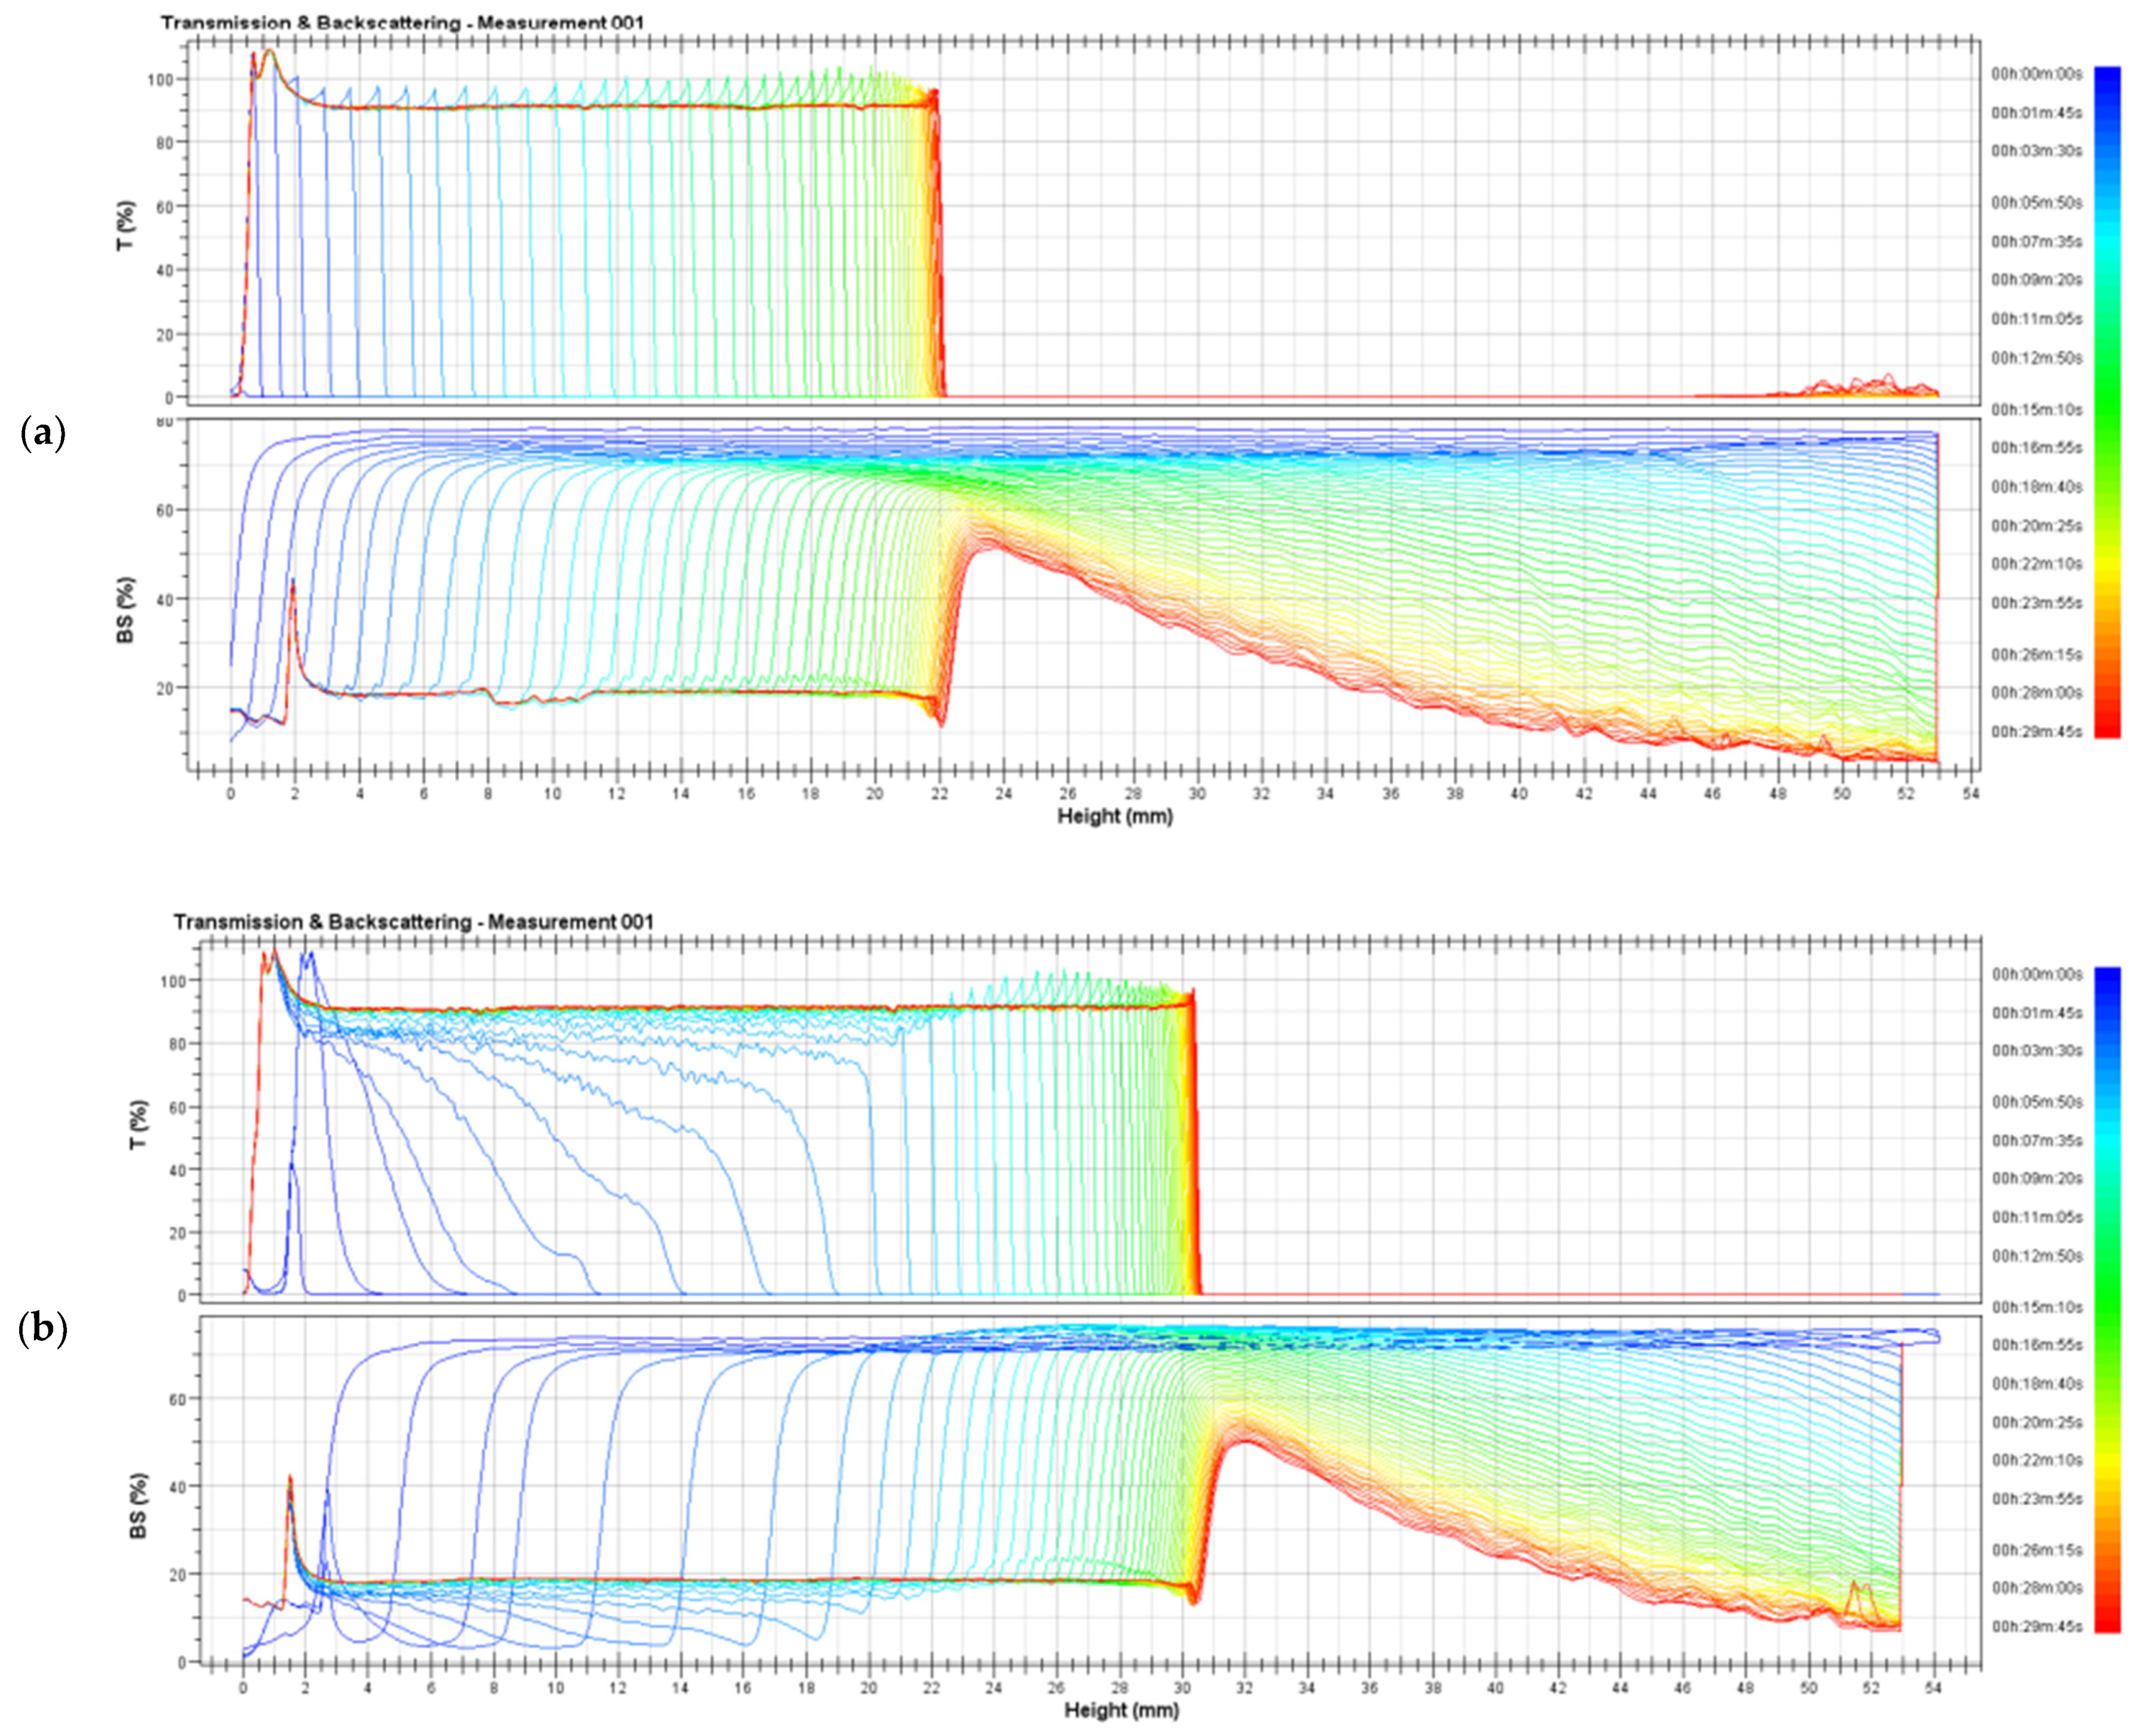Select legend time 00h:12m:50s in chart (a)

coord(2036,358)
